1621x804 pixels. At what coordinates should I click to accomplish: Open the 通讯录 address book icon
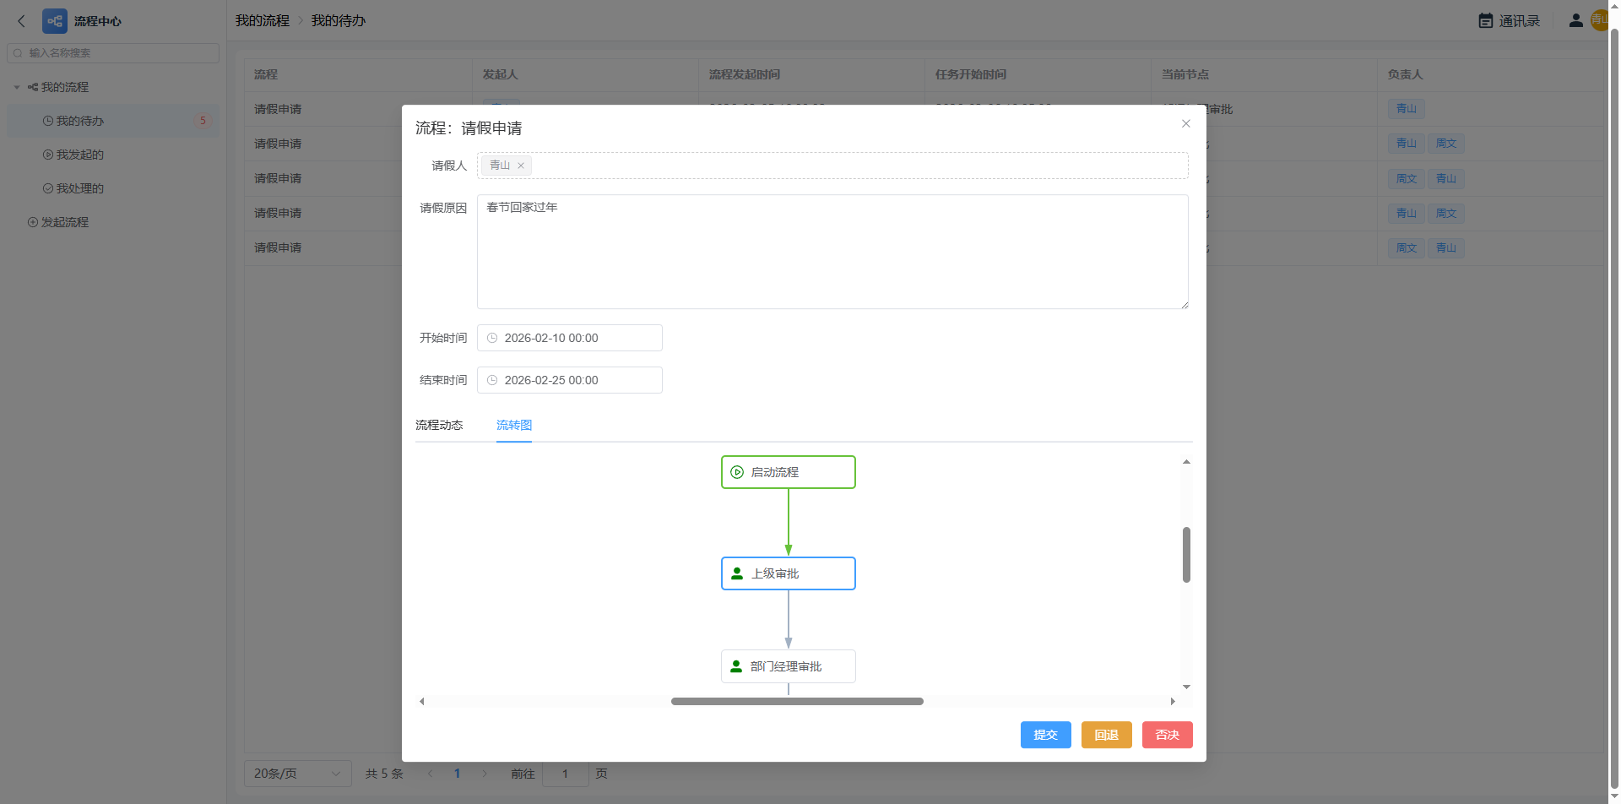1486,21
